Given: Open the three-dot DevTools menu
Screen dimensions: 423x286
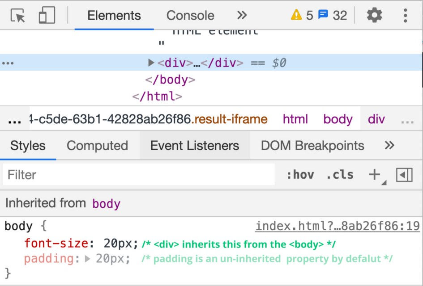Looking at the screenshot, I should pyautogui.click(x=405, y=15).
